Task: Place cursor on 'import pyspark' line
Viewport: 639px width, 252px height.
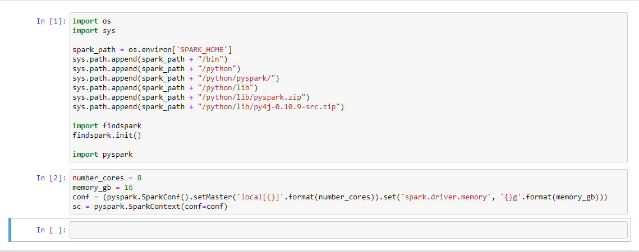Action: (x=103, y=155)
